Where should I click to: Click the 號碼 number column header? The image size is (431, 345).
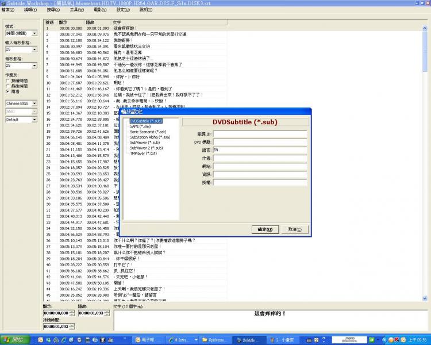pos(51,22)
